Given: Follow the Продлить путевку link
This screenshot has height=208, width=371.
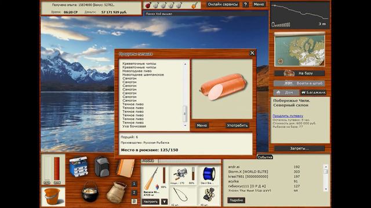Looking at the screenshot, I should point(288,116).
